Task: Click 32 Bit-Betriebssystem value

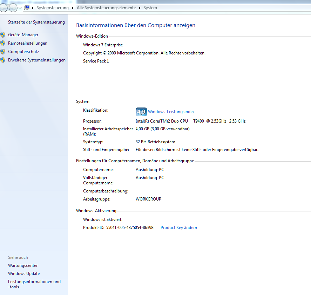Action: 155,142
